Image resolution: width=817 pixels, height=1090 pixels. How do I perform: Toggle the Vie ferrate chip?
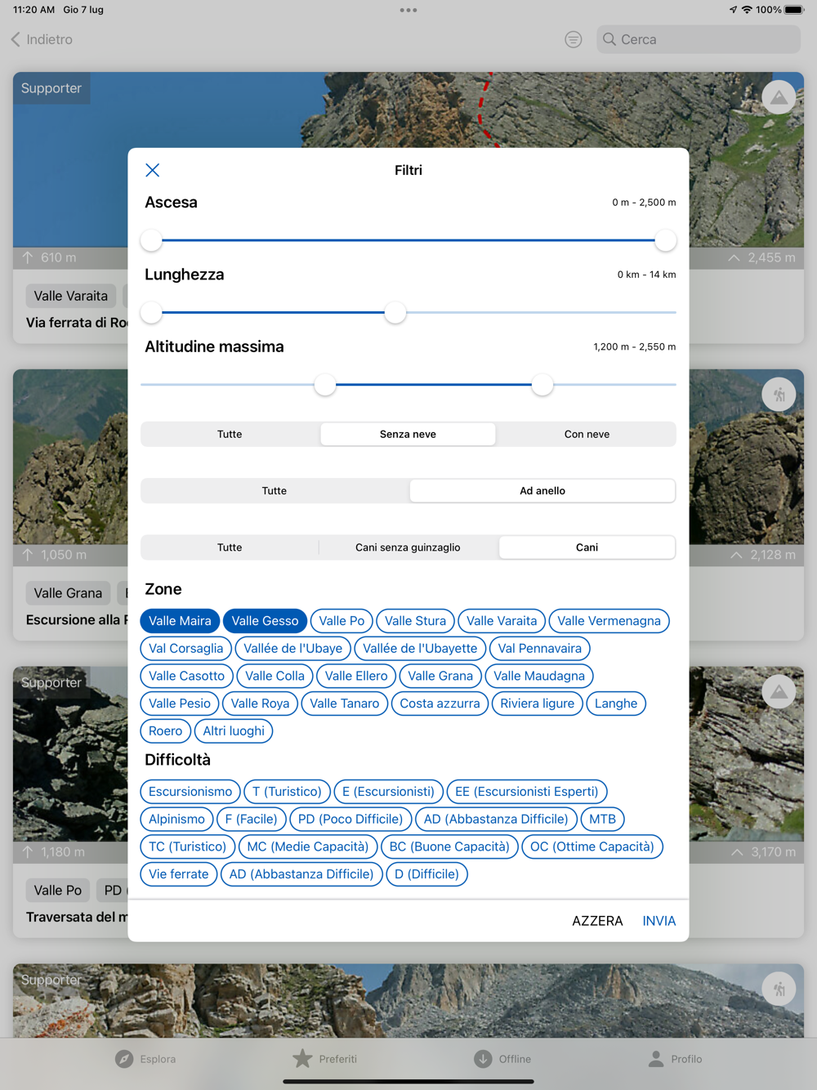point(179,874)
